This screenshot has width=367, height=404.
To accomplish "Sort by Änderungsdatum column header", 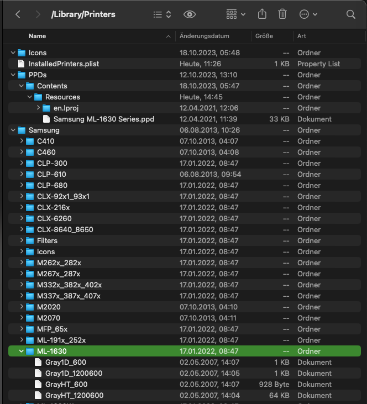I will pyautogui.click(x=205, y=36).
